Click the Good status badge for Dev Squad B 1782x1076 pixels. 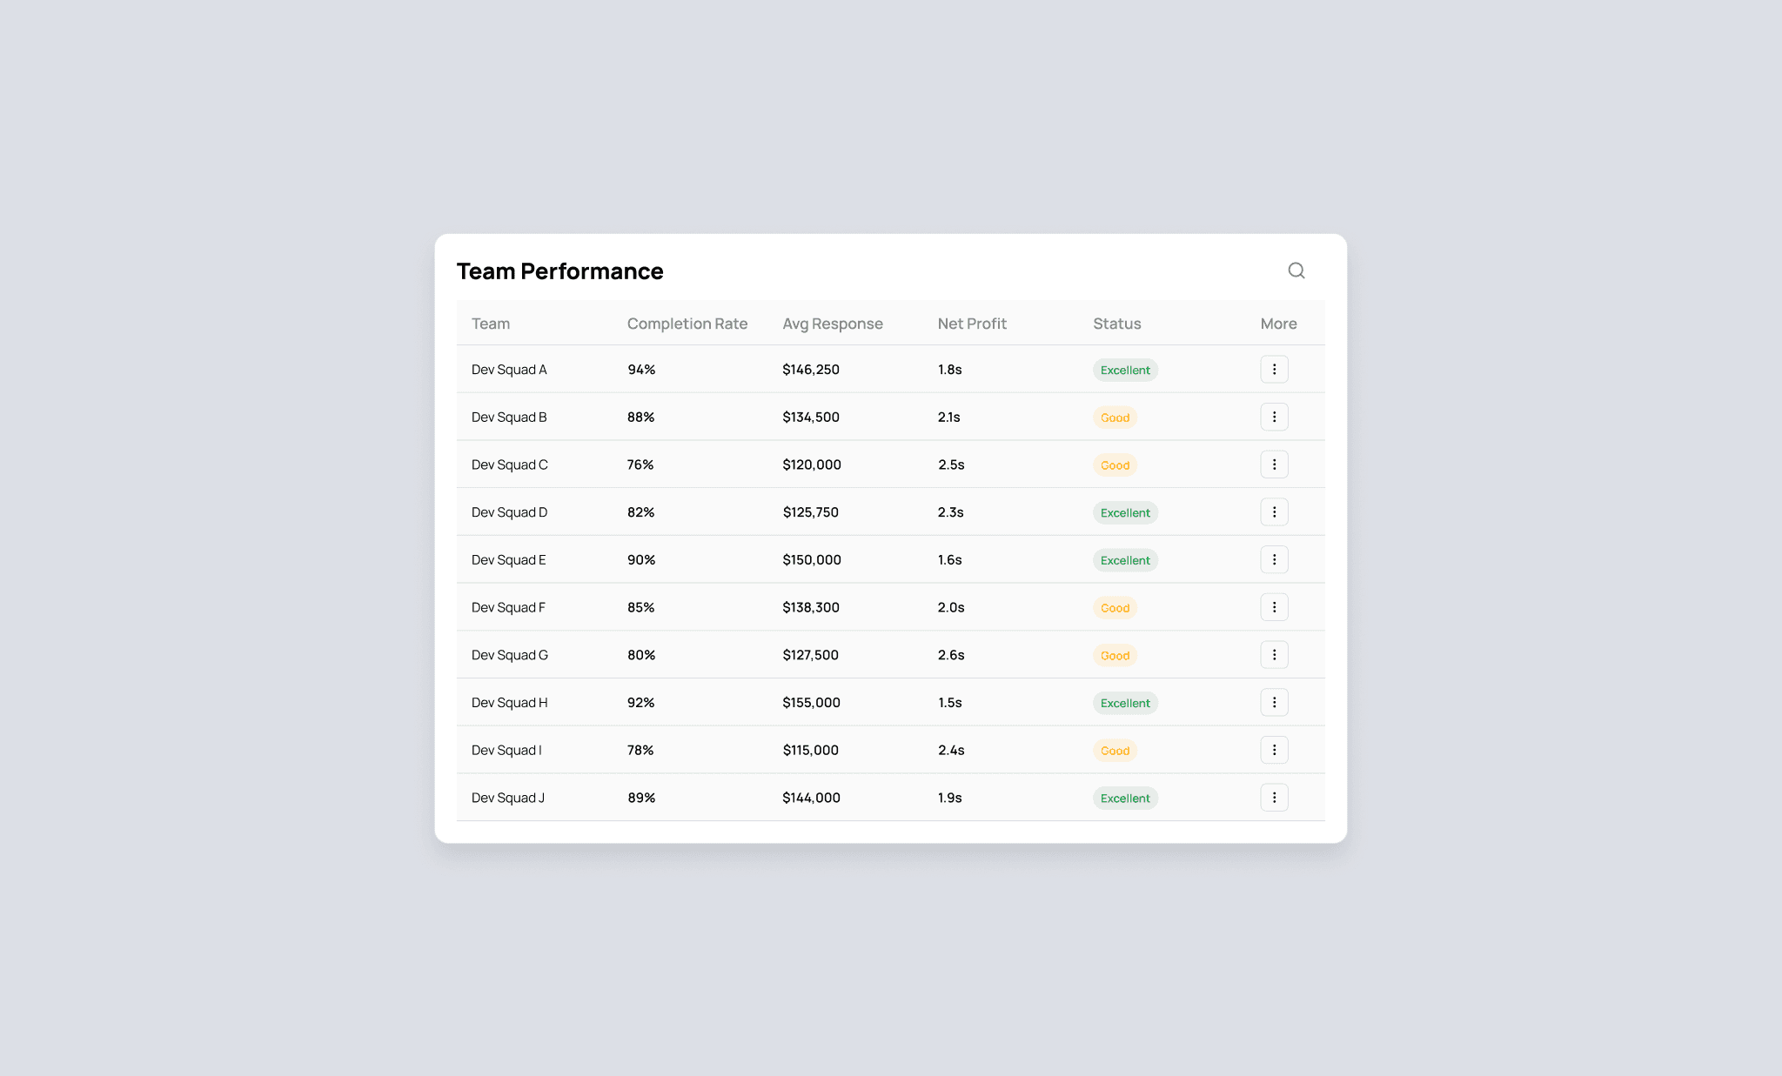tap(1115, 418)
